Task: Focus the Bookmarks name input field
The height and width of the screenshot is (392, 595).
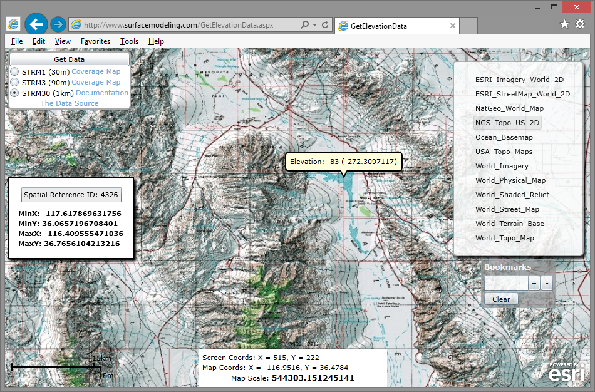Action: 506,283
